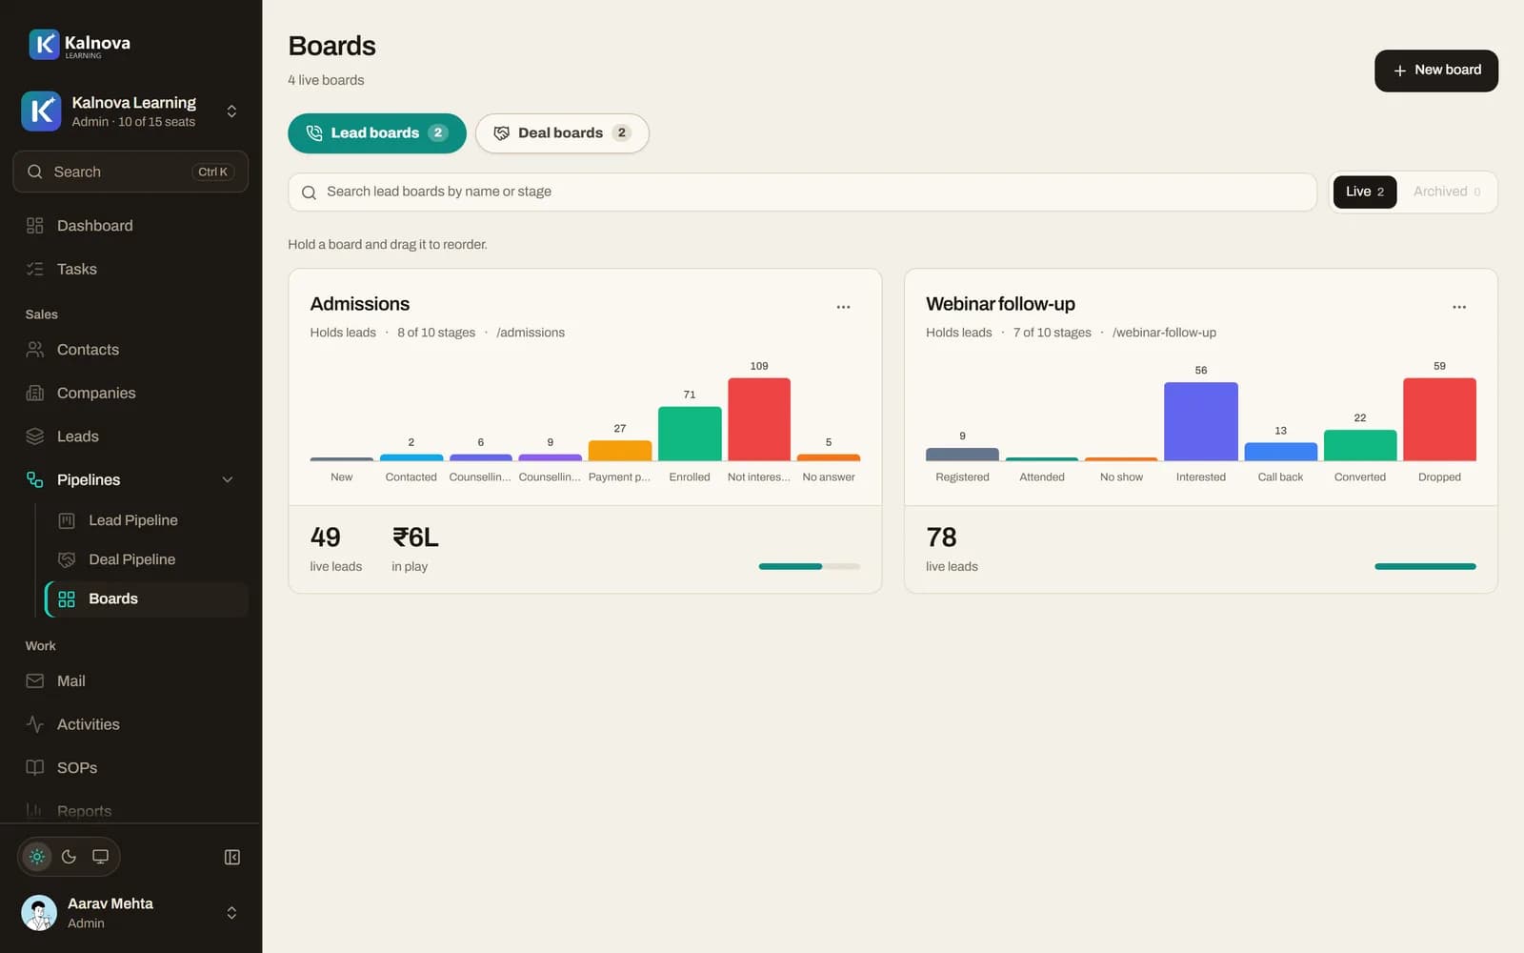The width and height of the screenshot is (1524, 953).
Task: Click the Activities pulse icon
Action: 35,724
